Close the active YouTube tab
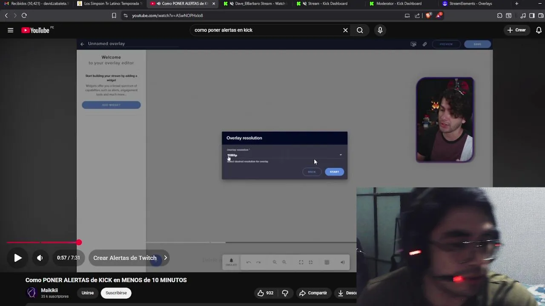The width and height of the screenshot is (545, 306). point(214,3)
